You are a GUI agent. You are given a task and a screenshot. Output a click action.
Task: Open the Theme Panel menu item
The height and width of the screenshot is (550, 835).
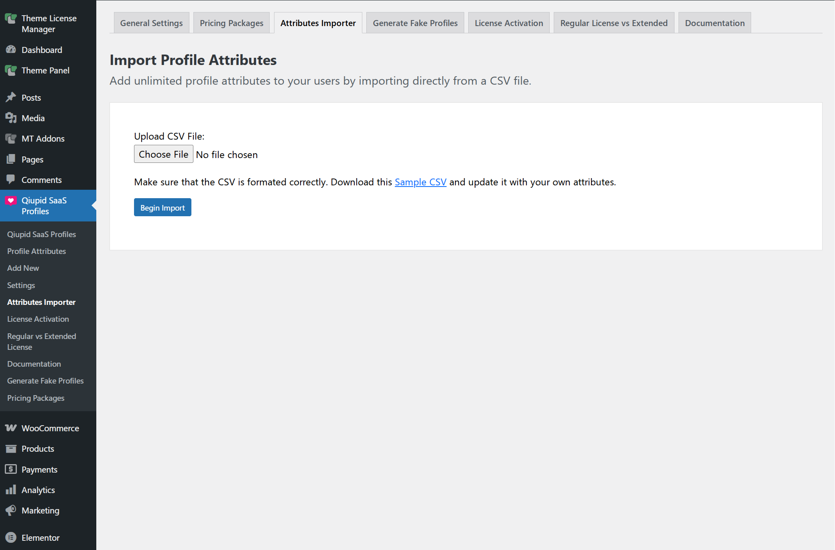[45, 71]
